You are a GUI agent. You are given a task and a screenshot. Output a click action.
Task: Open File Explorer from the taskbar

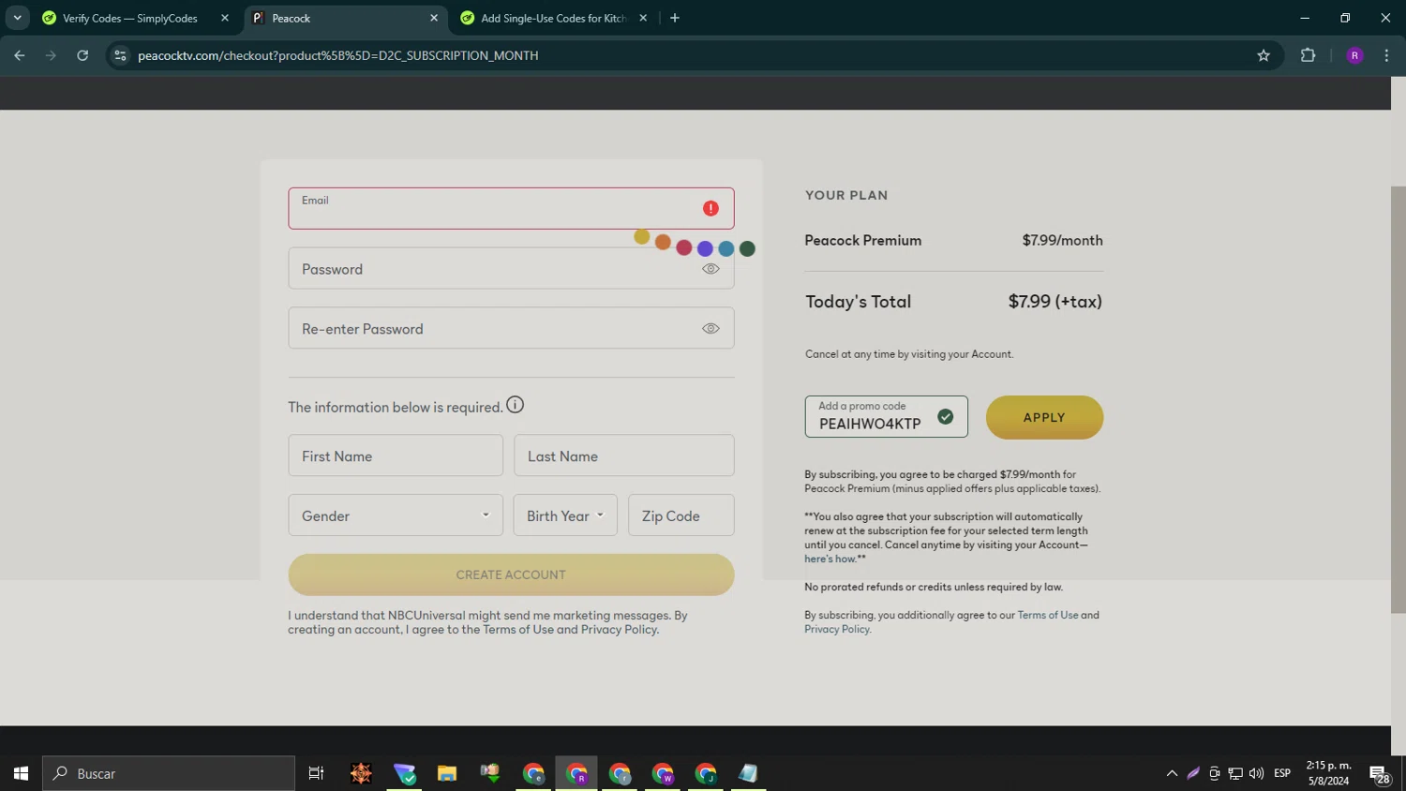click(447, 773)
